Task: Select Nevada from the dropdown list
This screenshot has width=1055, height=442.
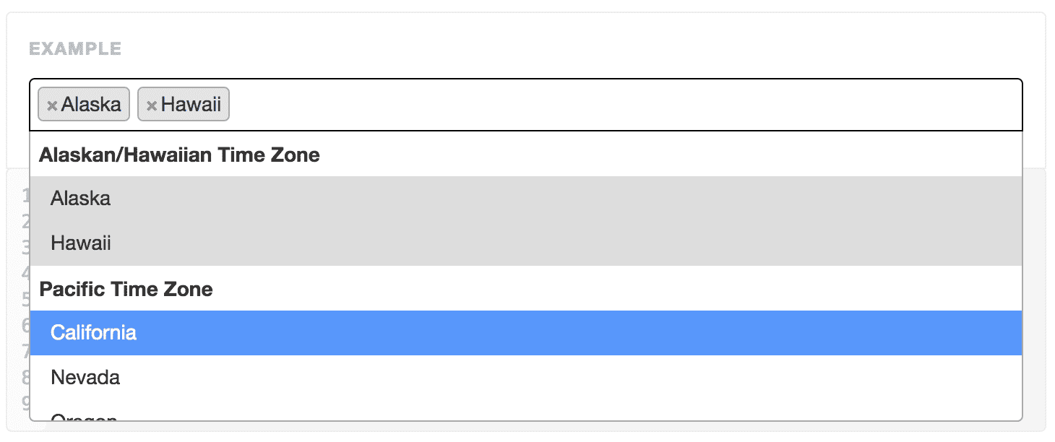Action: click(85, 377)
